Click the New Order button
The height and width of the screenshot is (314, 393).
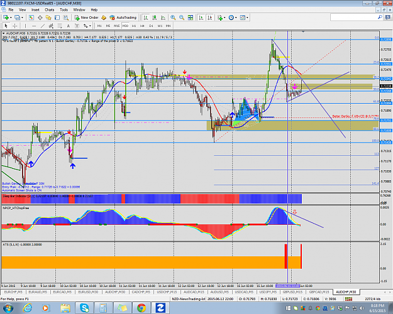point(86,18)
